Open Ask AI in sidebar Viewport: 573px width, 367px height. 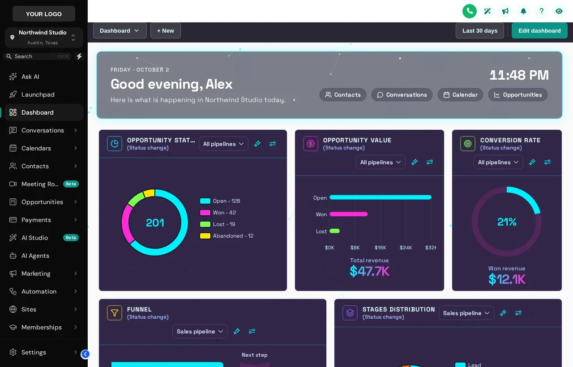tap(44, 77)
